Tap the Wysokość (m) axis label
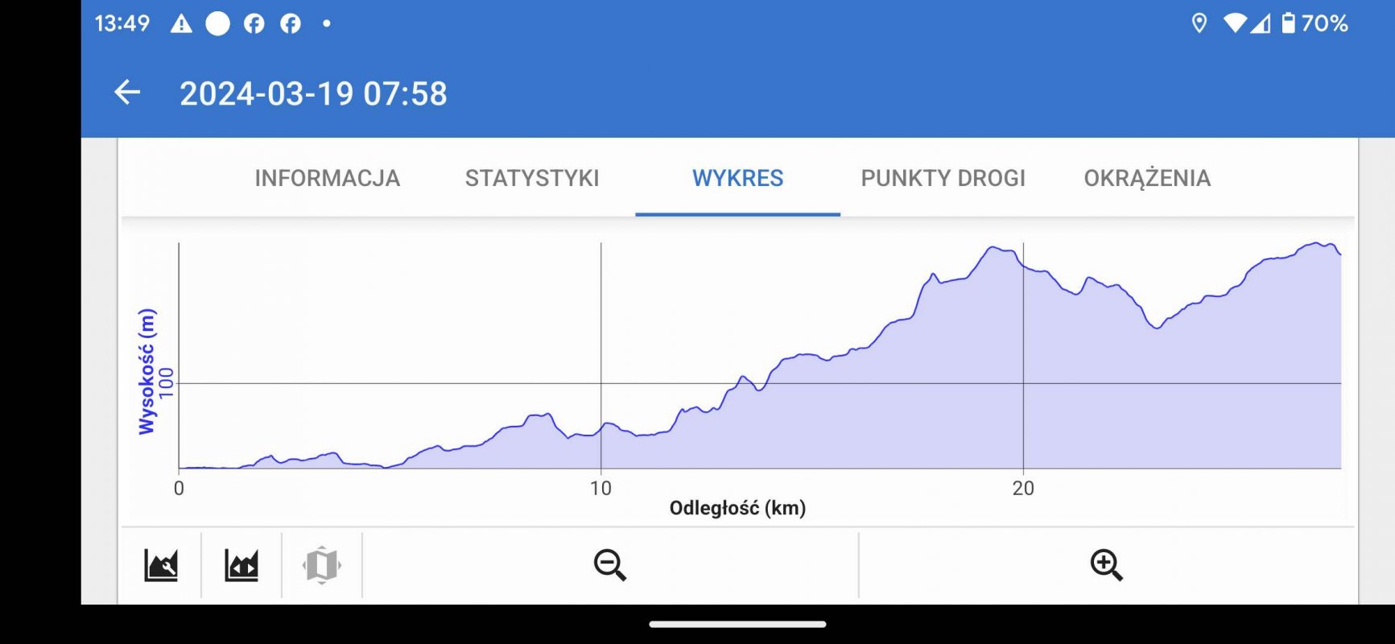The image size is (1395, 644). click(147, 371)
